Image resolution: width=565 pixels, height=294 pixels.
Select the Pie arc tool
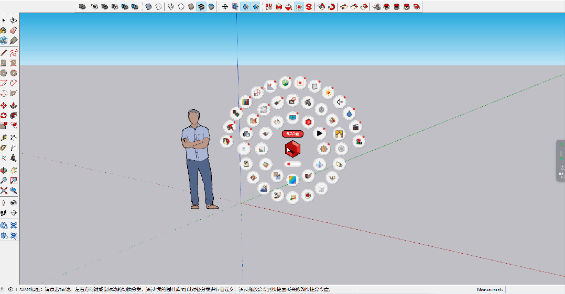click(x=13, y=93)
